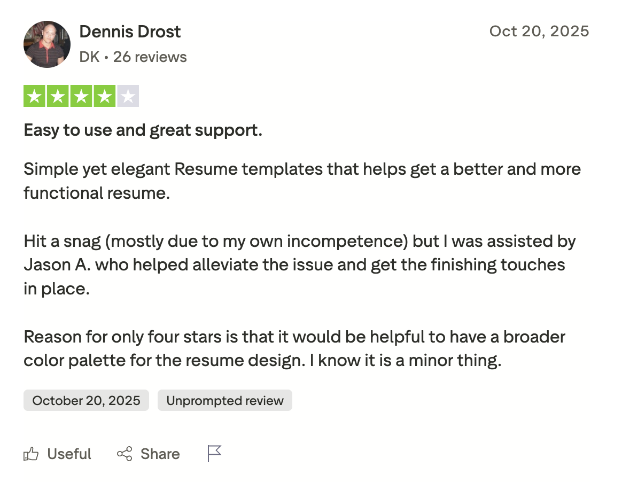Click the Share icon beside Useful
Image resolution: width=622 pixels, height=482 pixels.
point(125,453)
